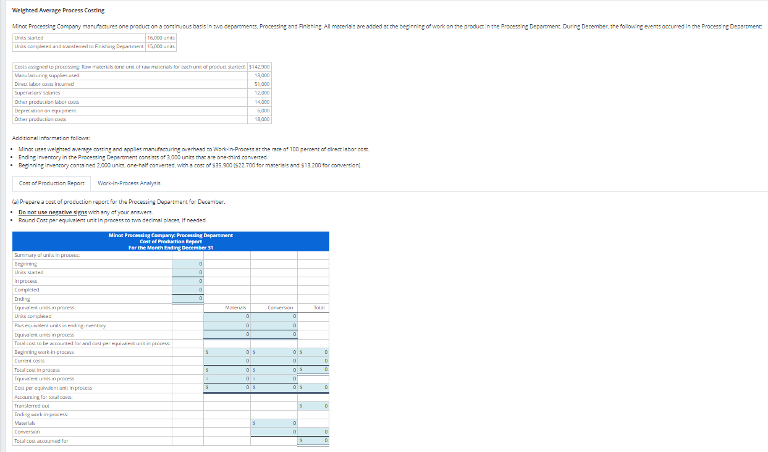Select Units completed Conversion input
Screen dimensions: 768x452
pyautogui.click(x=273, y=316)
